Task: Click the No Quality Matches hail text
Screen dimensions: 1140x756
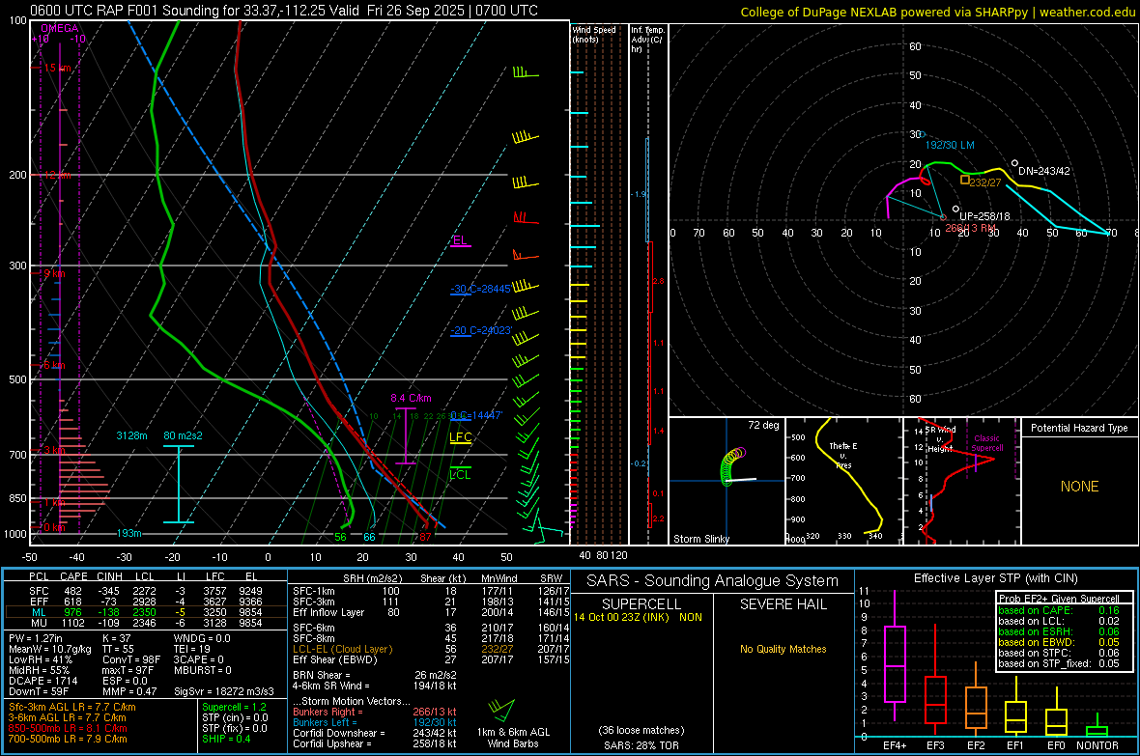Action: click(783, 649)
